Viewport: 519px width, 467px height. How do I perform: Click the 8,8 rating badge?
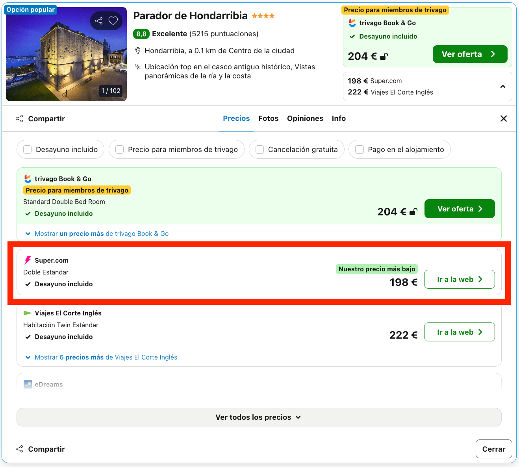coord(141,34)
